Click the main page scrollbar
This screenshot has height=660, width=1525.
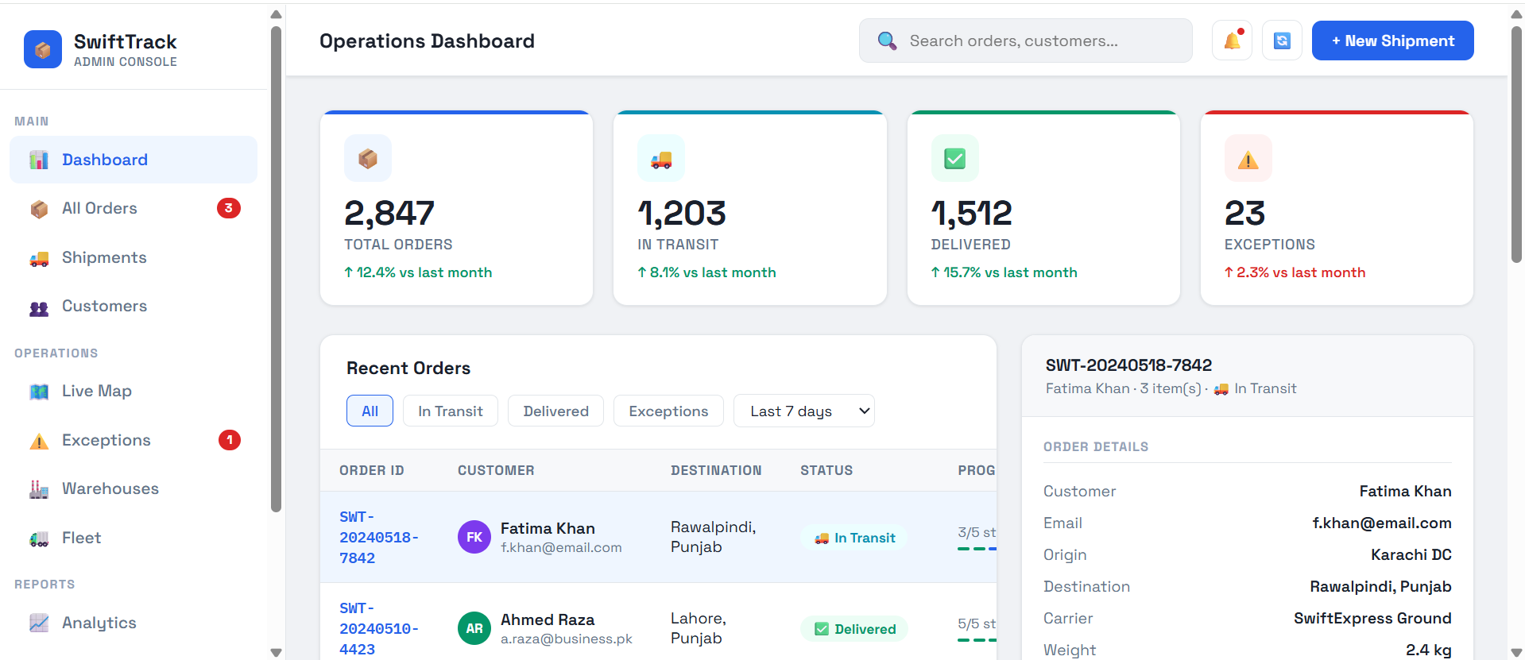click(x=1516, y=145)
